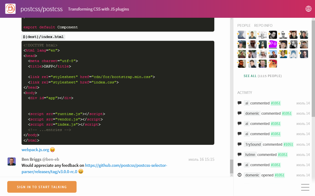
Task: Click chat scrollbar up arrow
Action: pyautogui.click(x=232, y=19)
